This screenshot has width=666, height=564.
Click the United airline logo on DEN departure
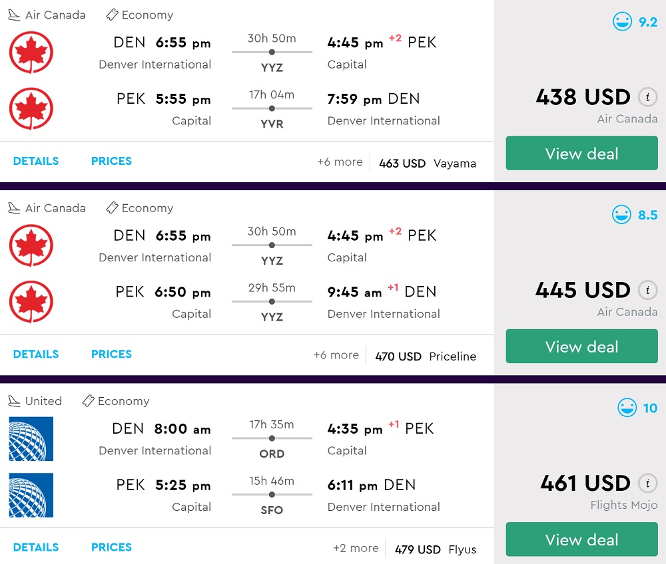point(31,439)
